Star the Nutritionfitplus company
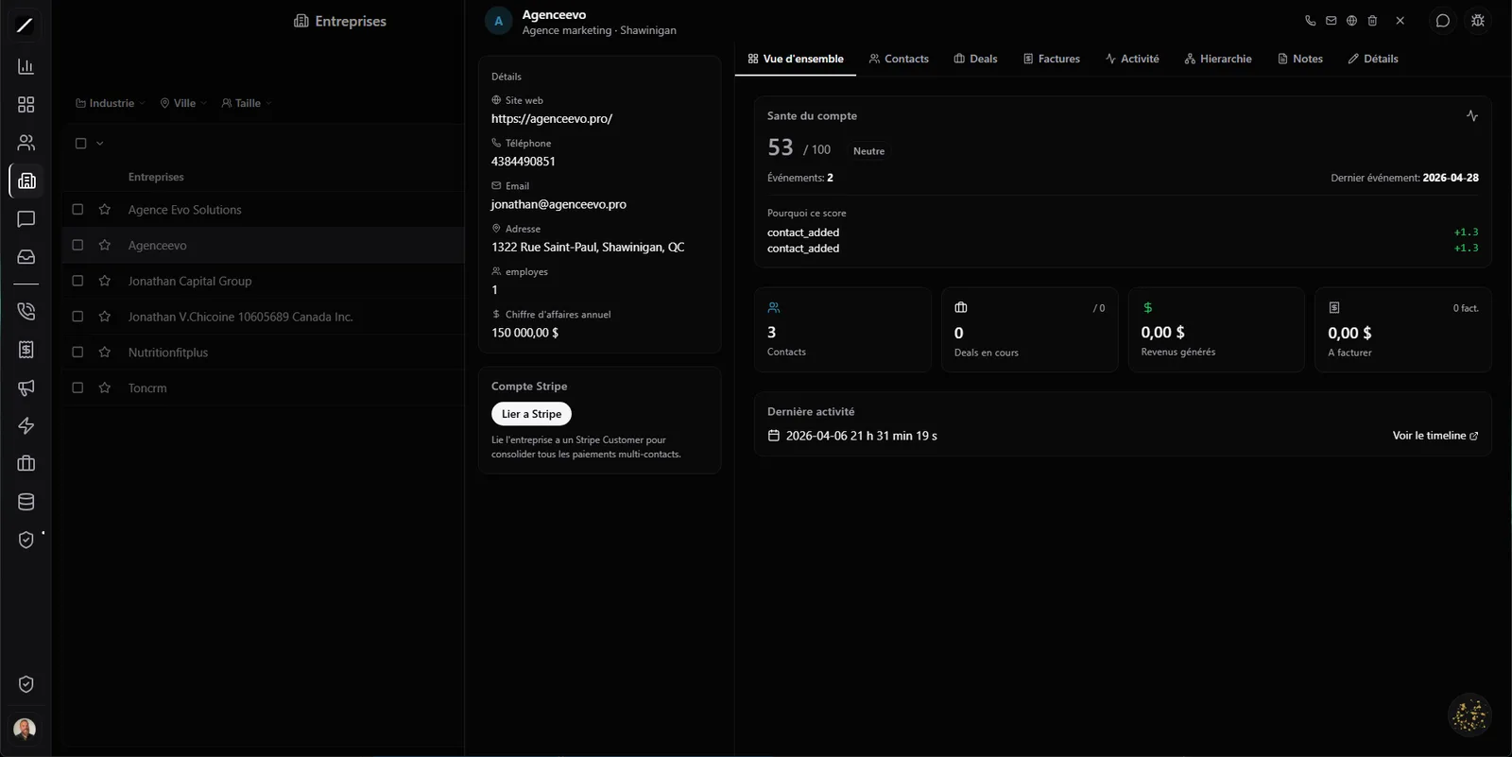This screenshot has width=1512, height=757. (105, 352)
